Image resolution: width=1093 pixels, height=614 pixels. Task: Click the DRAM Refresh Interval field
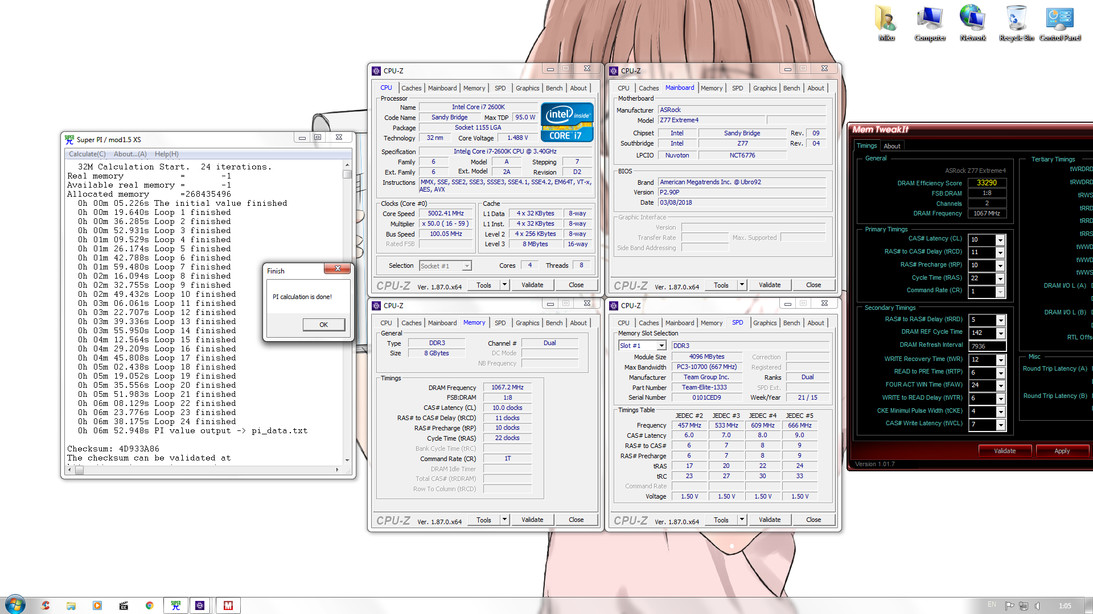[987, 346]
